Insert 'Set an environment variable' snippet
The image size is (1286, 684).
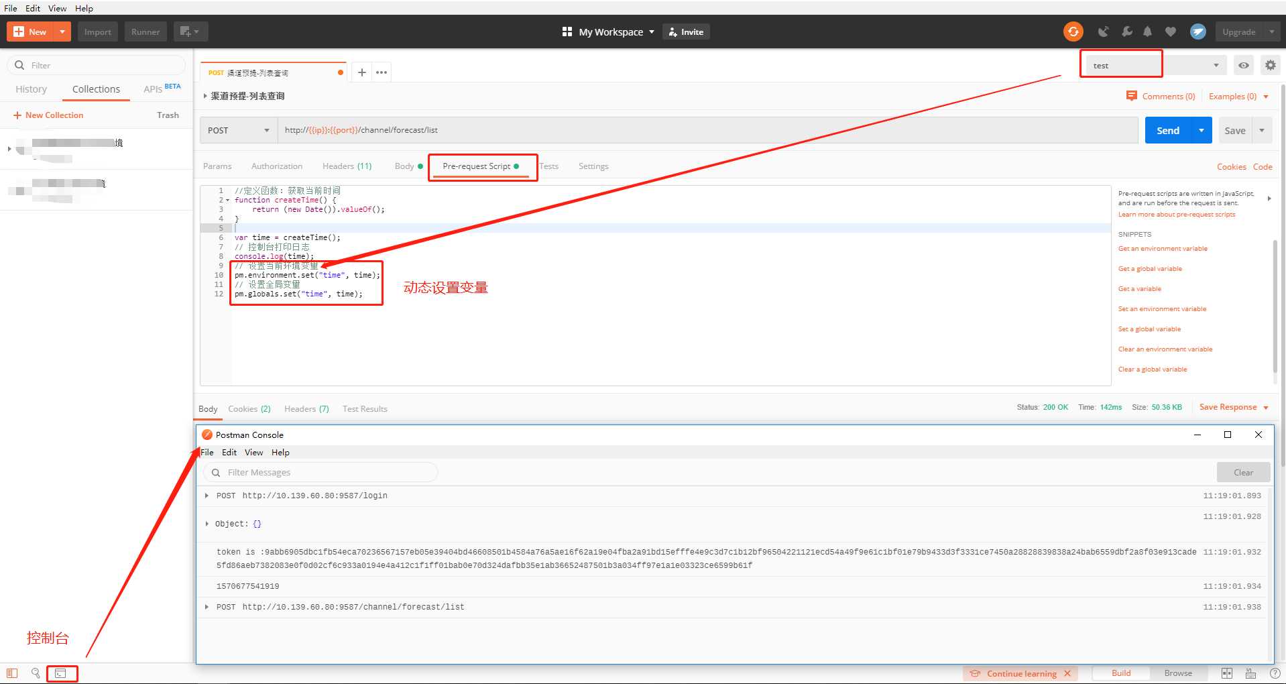(x=1162, y=309)
